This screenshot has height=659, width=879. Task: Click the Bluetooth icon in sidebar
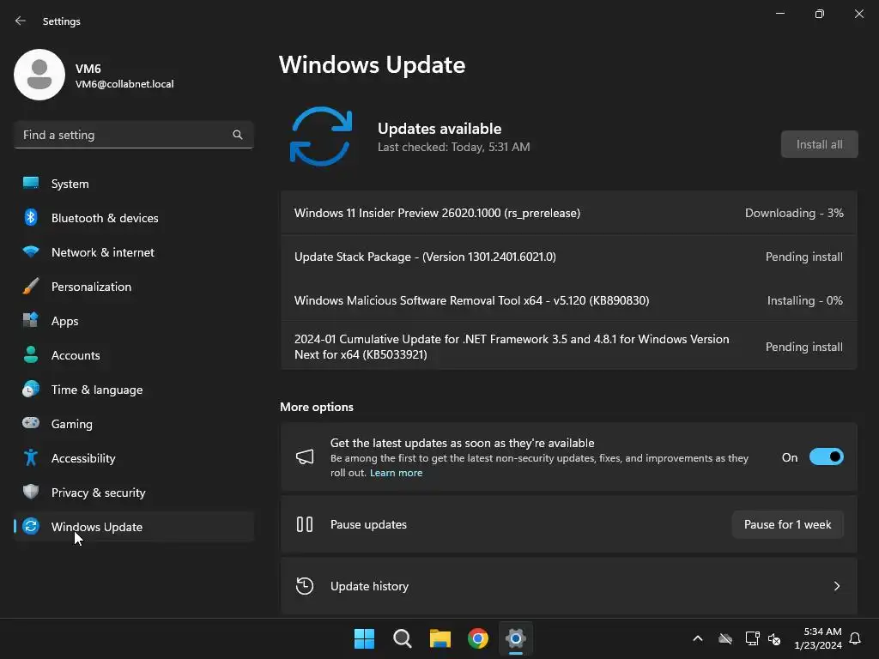pyautogui.click(x=31, y=217)
